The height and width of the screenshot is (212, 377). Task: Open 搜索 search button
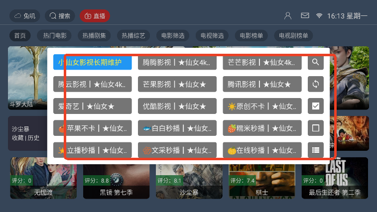point(60,16)
